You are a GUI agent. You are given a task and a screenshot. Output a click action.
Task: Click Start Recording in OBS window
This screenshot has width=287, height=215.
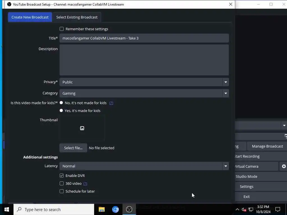tap(261, 156)
